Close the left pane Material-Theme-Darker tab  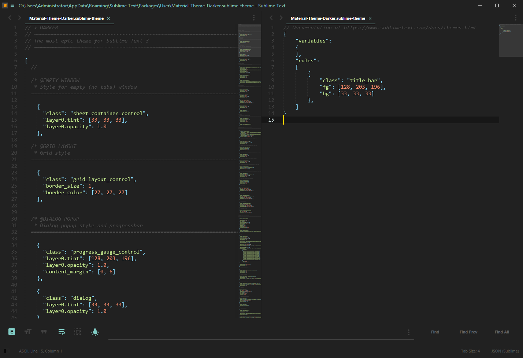pyautogui.click(x=108, y=18)
